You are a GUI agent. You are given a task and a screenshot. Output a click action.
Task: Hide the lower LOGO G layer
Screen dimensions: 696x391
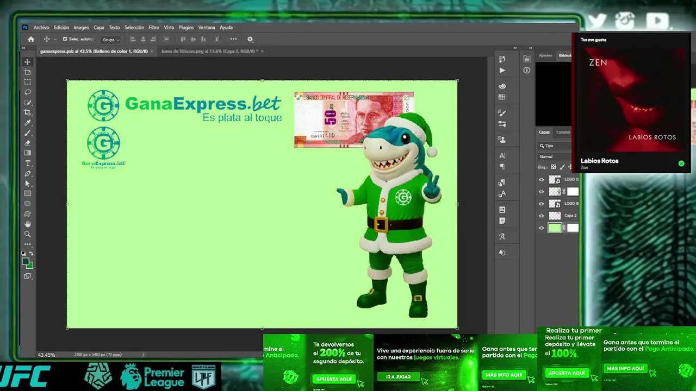(541, 204)
